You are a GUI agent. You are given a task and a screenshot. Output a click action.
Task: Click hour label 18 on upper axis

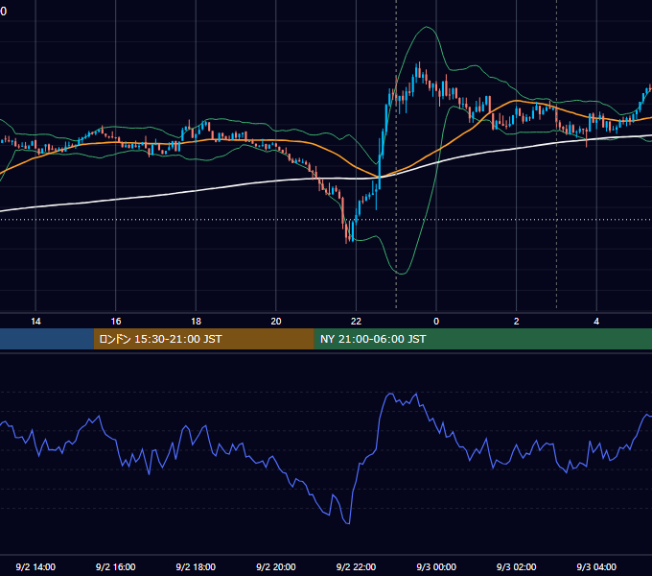point(196,321)
